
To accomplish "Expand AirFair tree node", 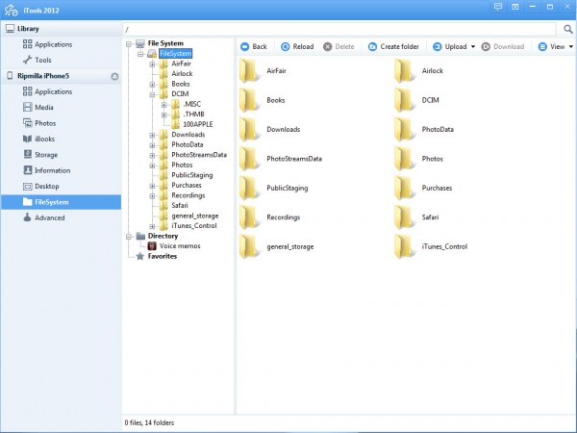I will [152, 64].
